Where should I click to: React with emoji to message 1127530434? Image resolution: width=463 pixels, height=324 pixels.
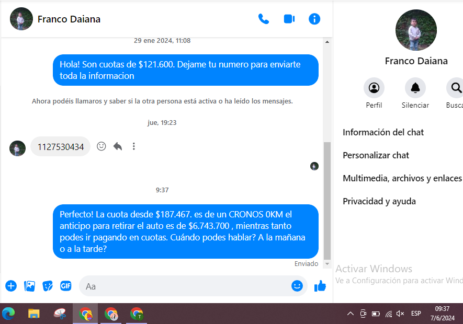(x=101, y=146)
